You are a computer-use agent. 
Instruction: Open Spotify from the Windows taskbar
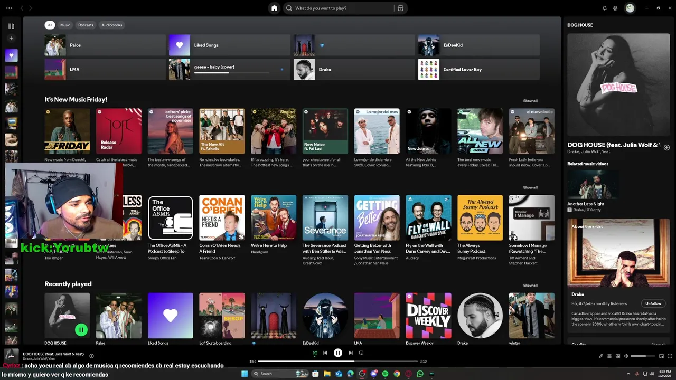point(385,374)
